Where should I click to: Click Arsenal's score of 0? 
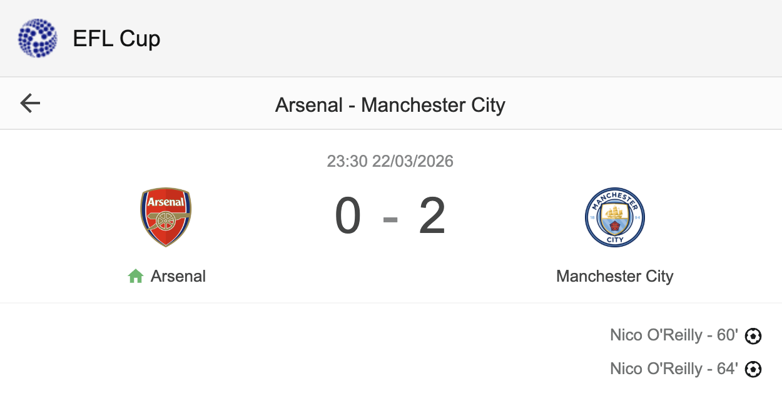(348, 217)
